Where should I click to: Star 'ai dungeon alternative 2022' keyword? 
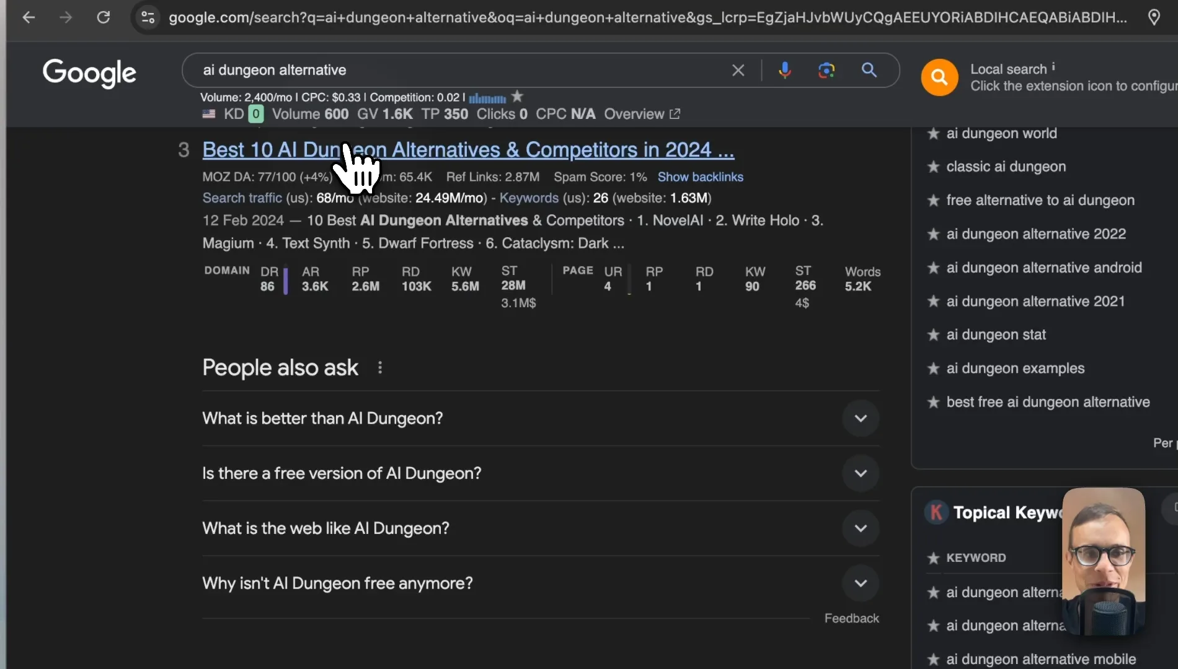933,234
